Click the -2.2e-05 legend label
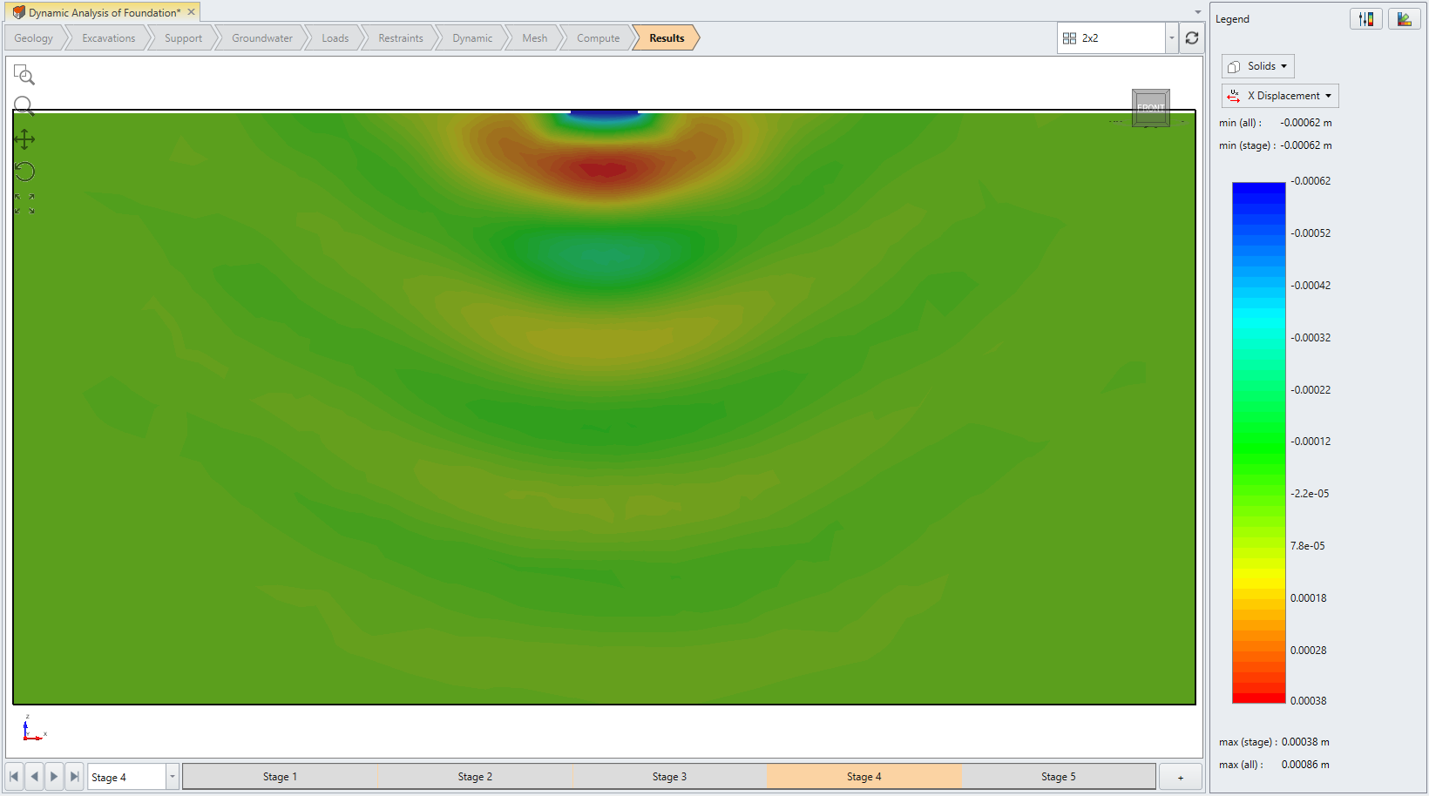Screen dimensions: 1429x796 tap(1310, 494)
